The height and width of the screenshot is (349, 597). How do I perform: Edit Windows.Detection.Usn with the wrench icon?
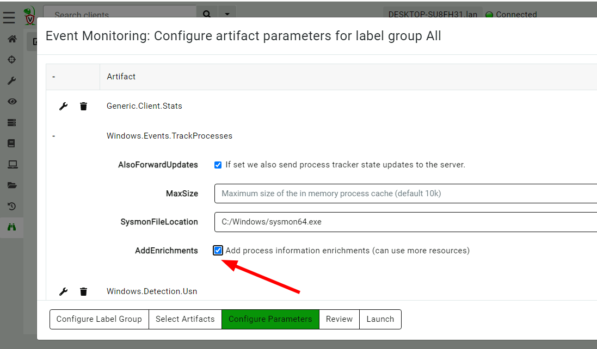click(63, 291)
